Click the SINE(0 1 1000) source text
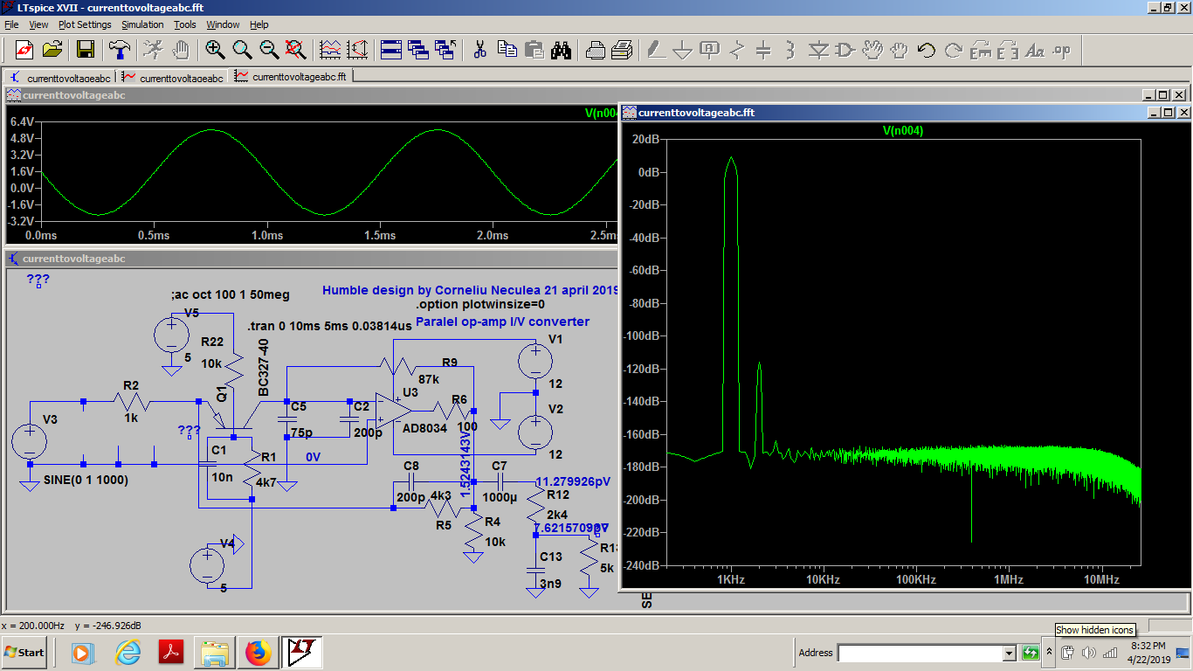This screenshot has height=671, width=1193. [x=86, y=481]
